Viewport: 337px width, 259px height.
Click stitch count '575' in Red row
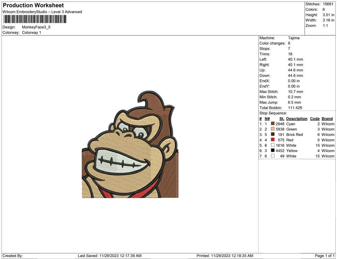pyautogui.click(x=281, y=140)
